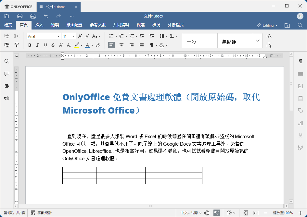Viewport: 307px width, 217px height.
Task: Click the Clear Style eraser icon
Action: click(98, 45)
